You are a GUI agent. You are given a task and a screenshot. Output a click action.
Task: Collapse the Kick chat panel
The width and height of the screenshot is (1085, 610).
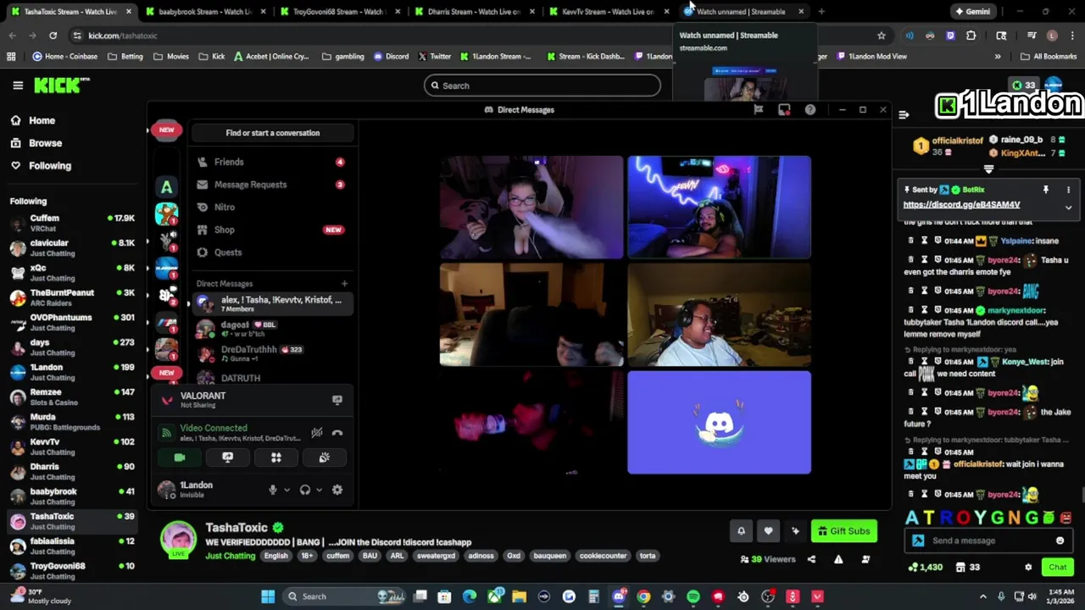pos(904,114)
